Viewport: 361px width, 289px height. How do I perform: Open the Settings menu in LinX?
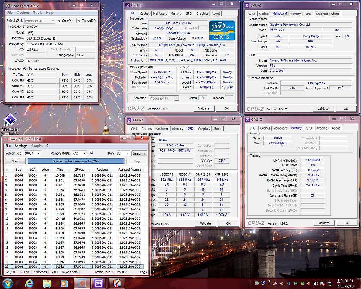point(21,146)
